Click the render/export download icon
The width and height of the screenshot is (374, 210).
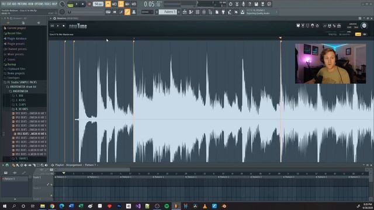coord(243,12)
